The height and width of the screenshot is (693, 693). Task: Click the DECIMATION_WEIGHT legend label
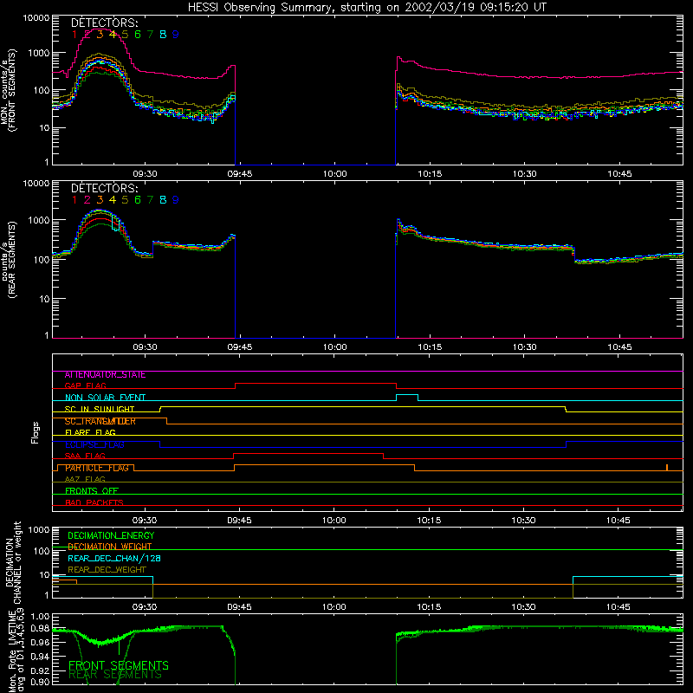110,547
